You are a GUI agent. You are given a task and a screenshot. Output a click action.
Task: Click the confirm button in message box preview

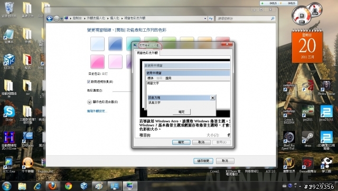182,112
